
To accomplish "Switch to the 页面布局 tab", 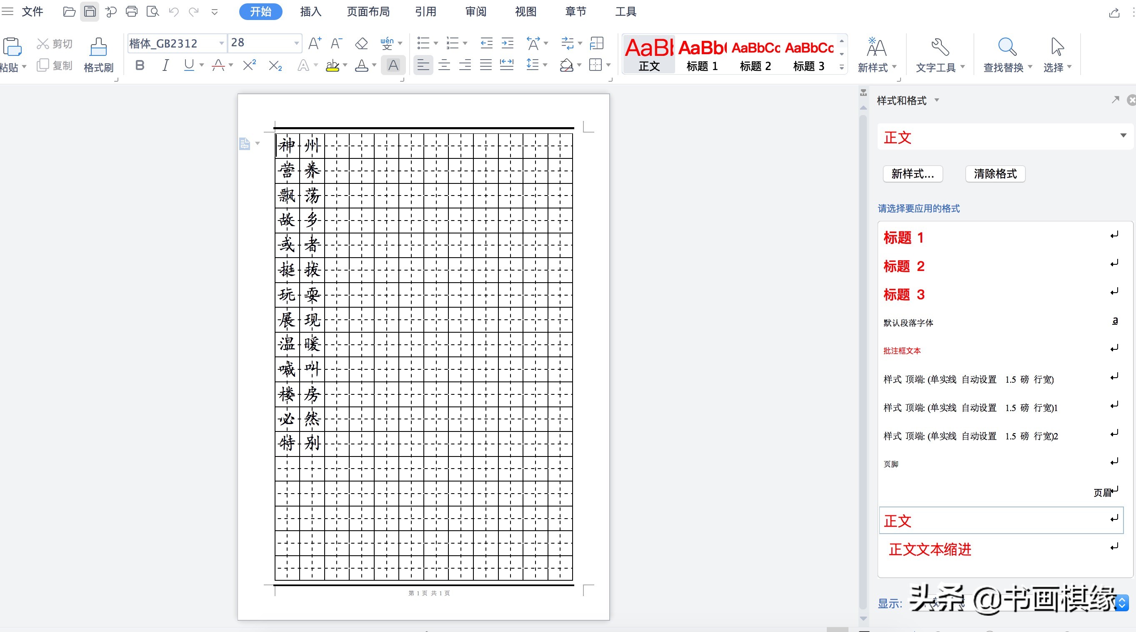I will click(x=368, y=12).
